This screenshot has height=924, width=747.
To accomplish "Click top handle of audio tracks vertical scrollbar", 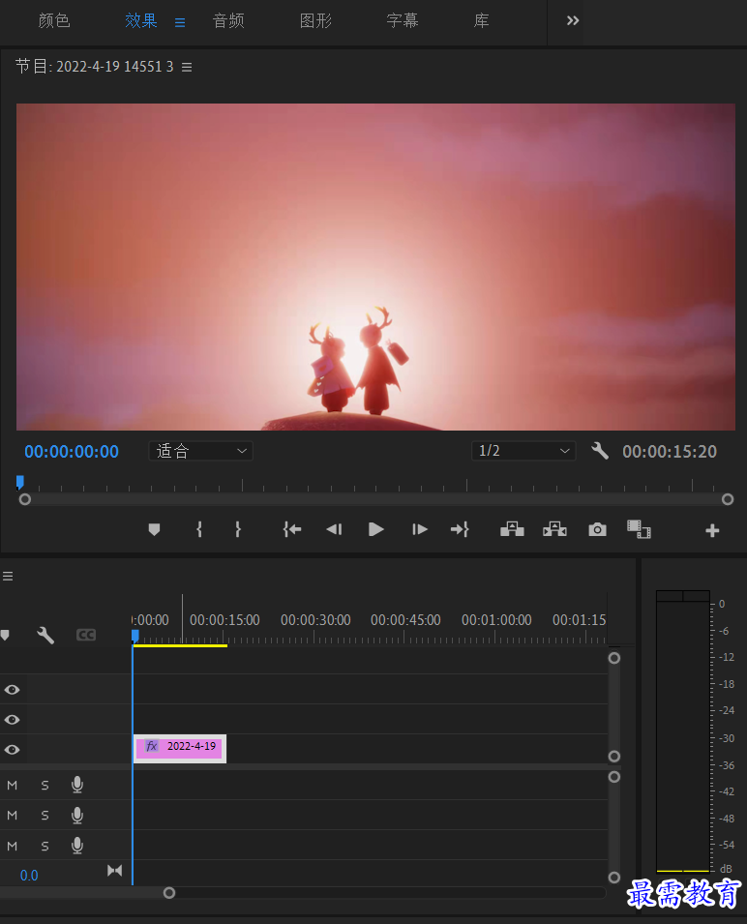I will click(613, 777).
